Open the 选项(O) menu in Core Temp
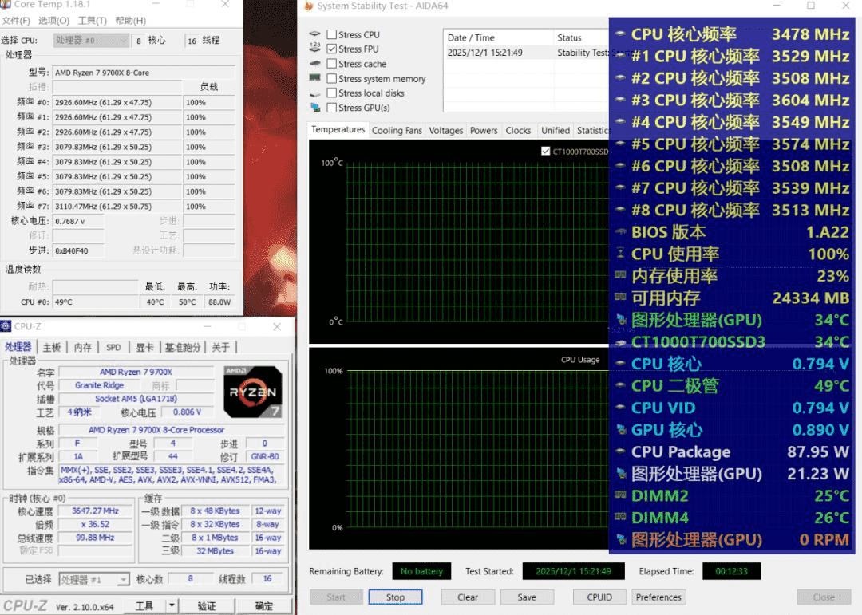The height and width of the screenshot is (615, 862). point(53,20)
